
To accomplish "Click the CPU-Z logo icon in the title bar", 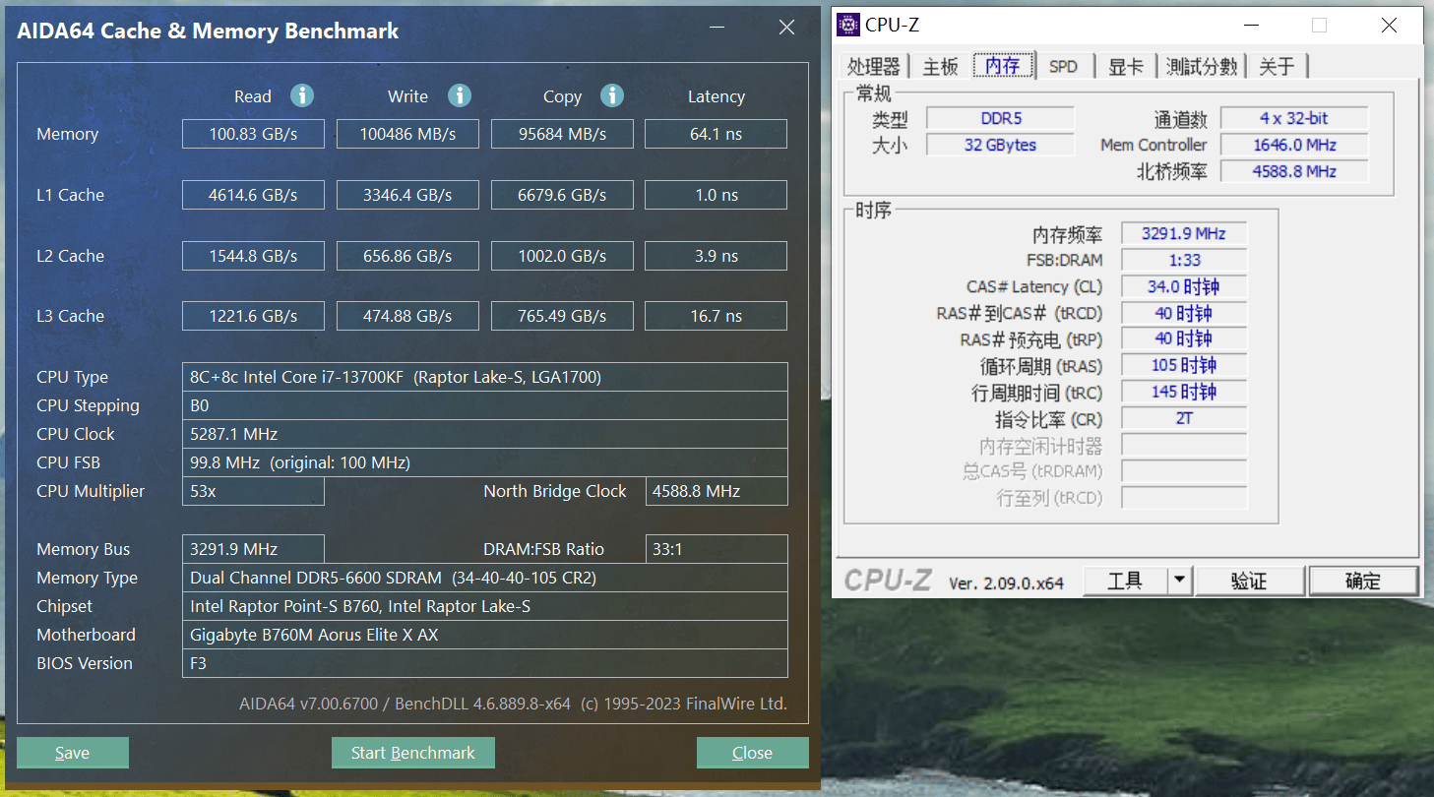I will point(847,24).
